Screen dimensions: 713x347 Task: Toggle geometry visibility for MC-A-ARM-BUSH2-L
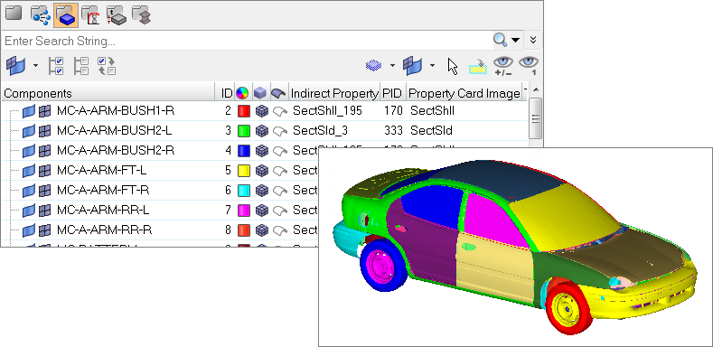(x=29, y=130)
